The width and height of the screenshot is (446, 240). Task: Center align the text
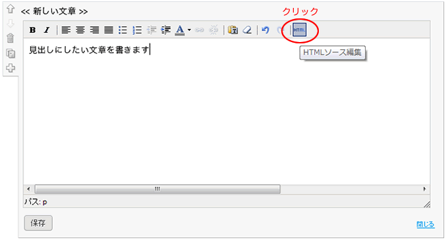click(80, 30)
